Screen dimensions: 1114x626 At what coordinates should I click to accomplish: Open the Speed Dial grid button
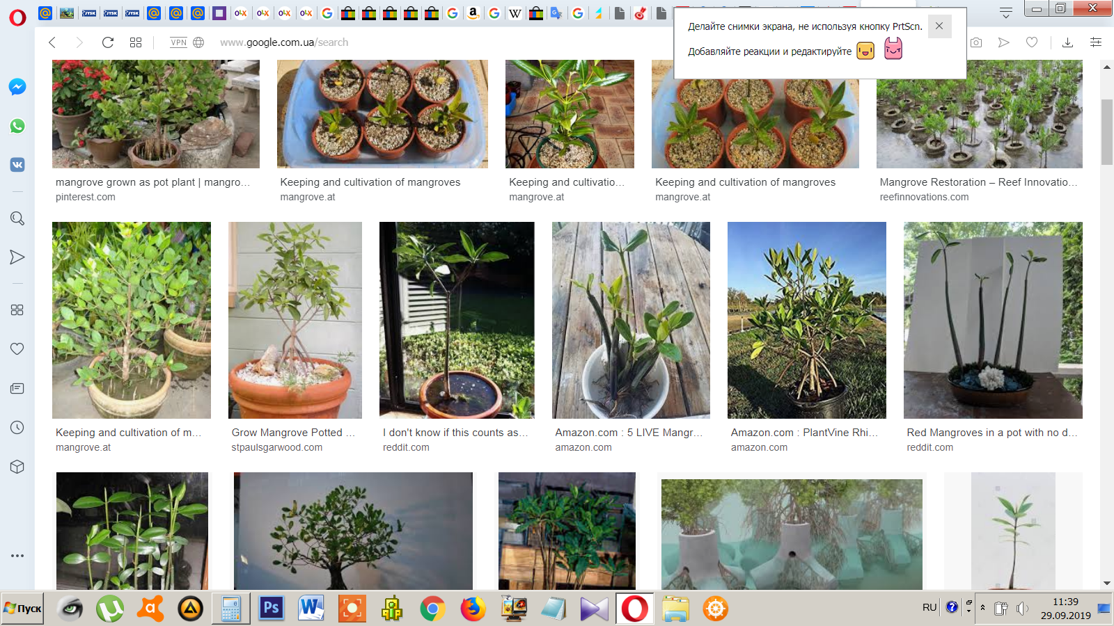pyautogui.click(x=136, y=42)
